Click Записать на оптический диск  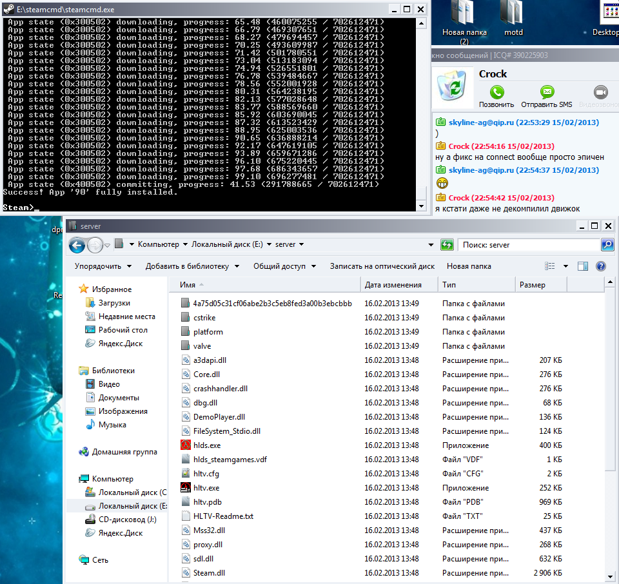coord(382,266)
